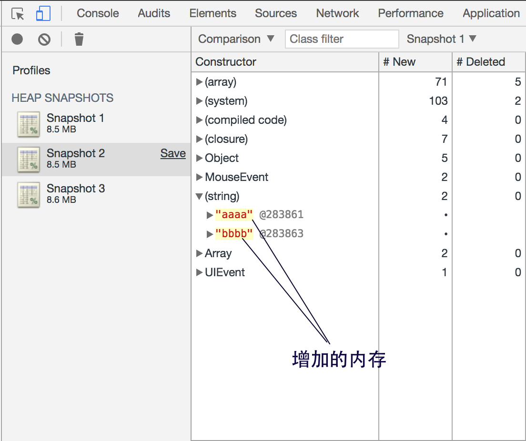Select the Snapshot 1 8.5 MB entry
Image resolution: width=526 pixels, height=441 pixels.
pyautogui.click(x=96, y=123)
